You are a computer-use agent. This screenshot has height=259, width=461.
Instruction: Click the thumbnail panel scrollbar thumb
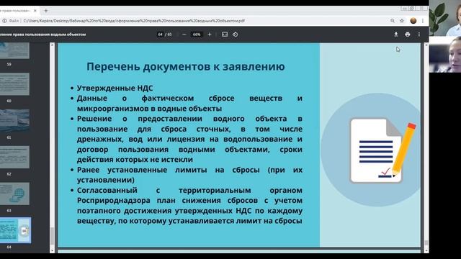[53, 236]
